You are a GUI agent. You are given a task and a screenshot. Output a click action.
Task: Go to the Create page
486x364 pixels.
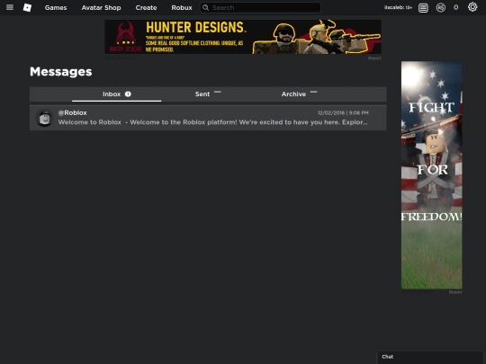click(146, 8)
